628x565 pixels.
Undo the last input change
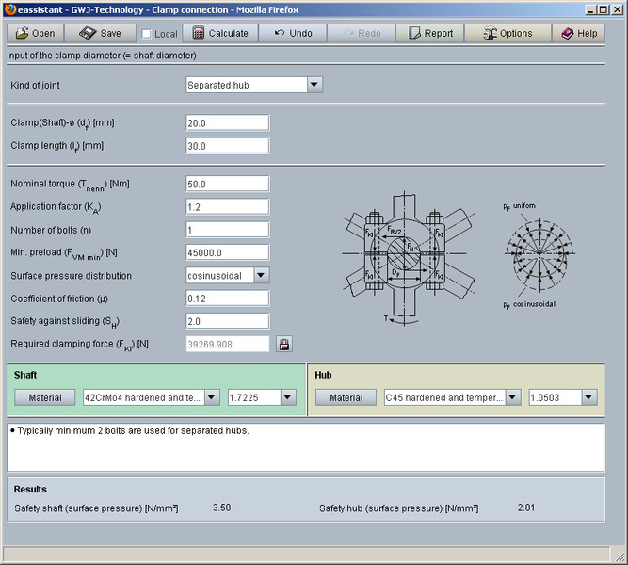click(294, 33)
